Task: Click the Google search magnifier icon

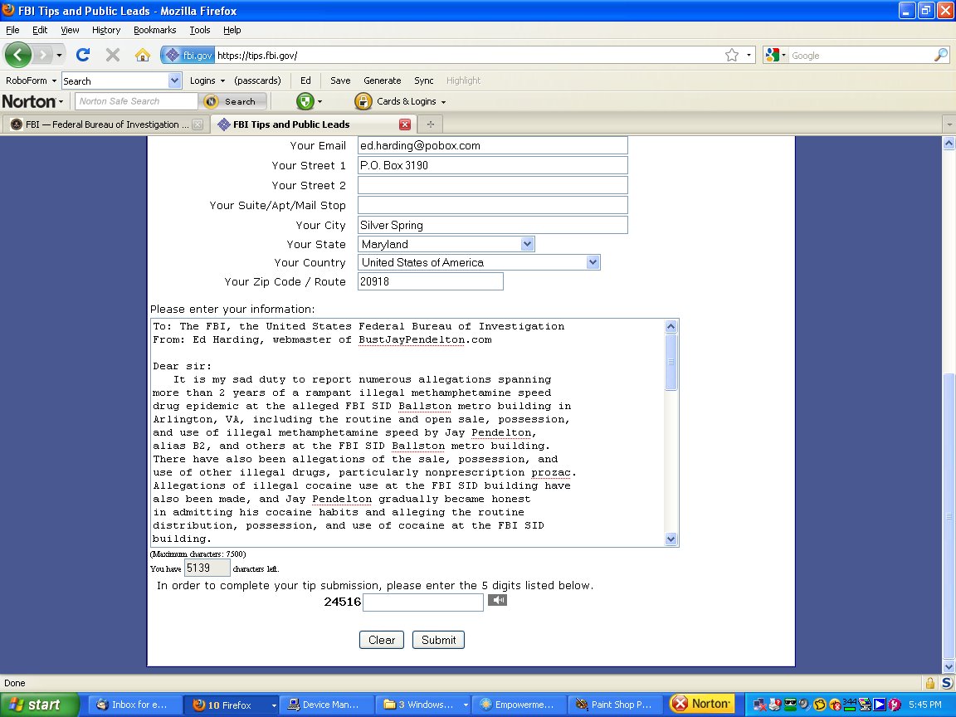Action: pyautogui.click(x=941, y=55)
